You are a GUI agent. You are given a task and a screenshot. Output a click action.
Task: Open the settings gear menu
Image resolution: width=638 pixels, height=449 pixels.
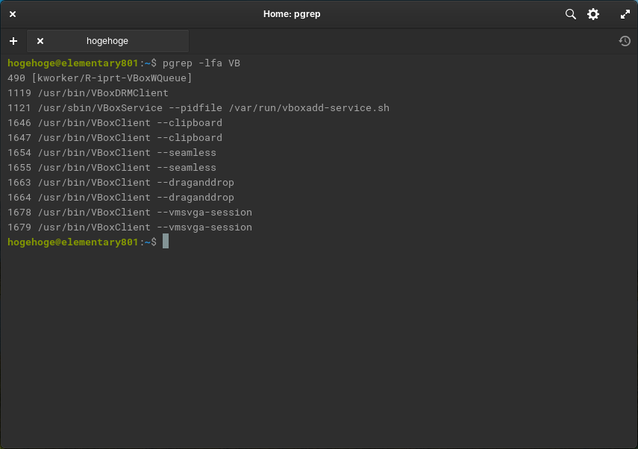593,14
